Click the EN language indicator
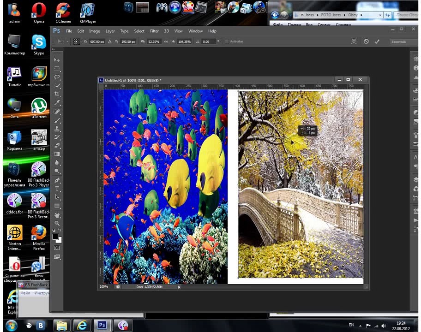The height and width of the screenshot is (332, 421). click(x=351, y=325)
